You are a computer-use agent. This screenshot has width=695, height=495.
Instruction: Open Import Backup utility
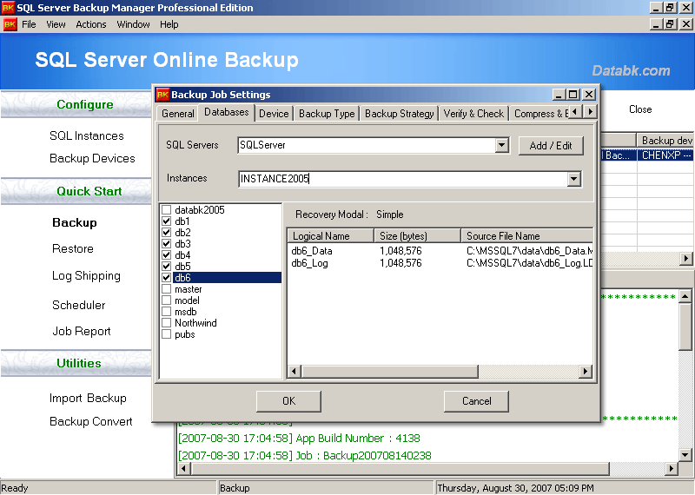[x=88, y=398]
